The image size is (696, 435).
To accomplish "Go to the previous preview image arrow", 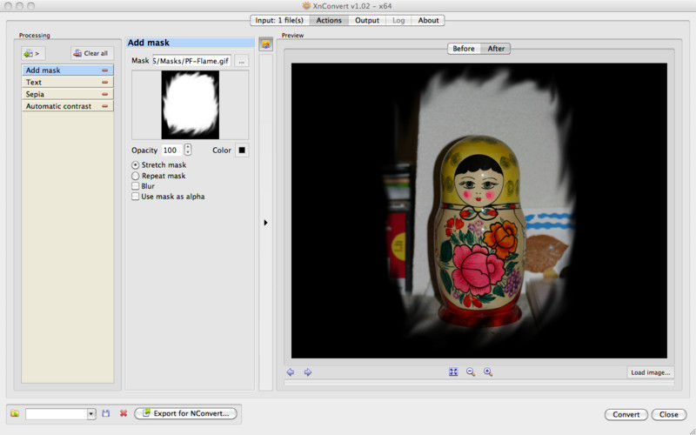I will (x=291, y=372).
